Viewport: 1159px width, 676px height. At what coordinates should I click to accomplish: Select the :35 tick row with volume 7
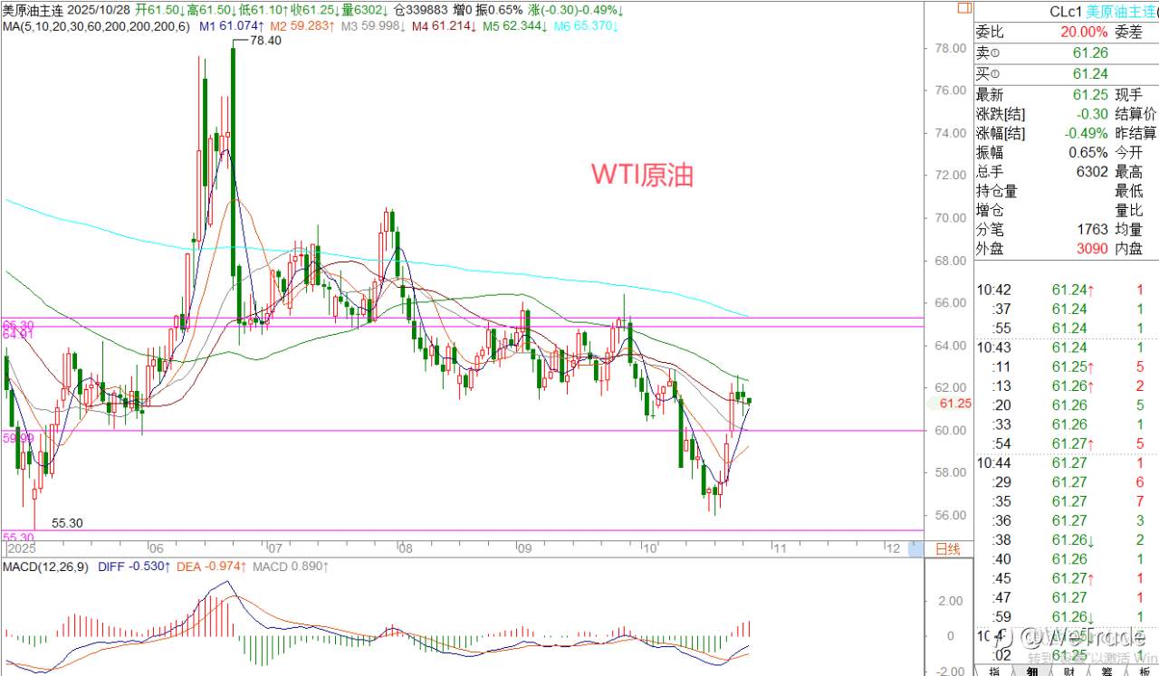[x=1067, y=501]
